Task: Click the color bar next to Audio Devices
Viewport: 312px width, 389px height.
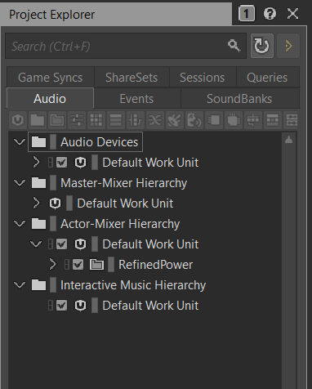Action: point(53,141)
